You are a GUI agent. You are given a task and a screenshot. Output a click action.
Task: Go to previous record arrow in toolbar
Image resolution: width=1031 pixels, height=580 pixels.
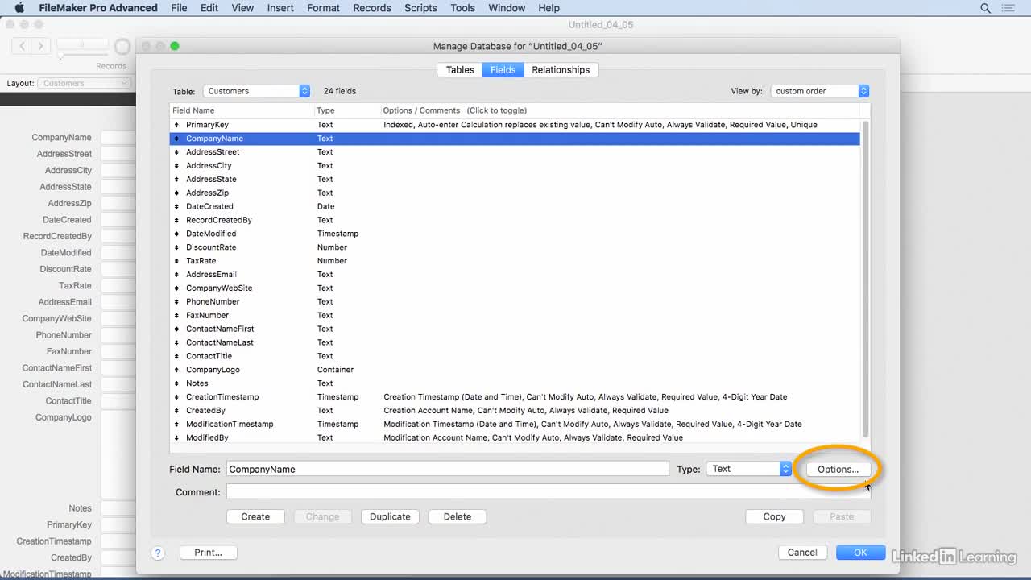23,46
